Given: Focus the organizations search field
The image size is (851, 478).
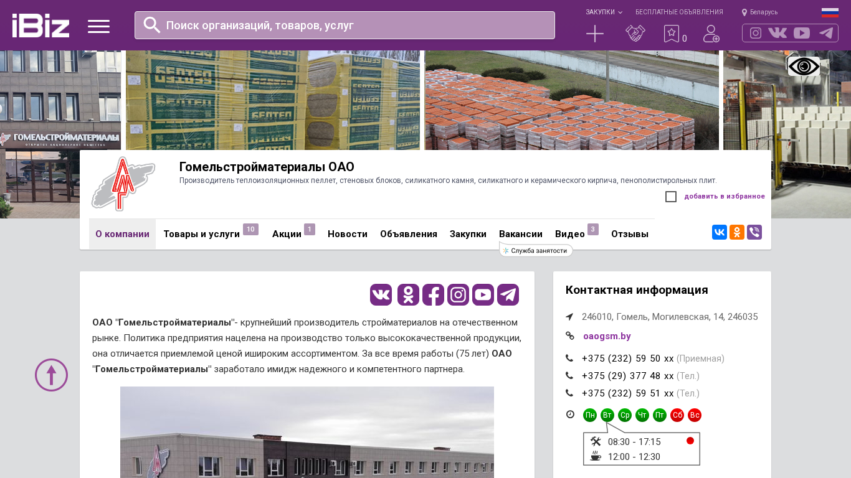Looking at the screenshot, I should pos(345,26).
